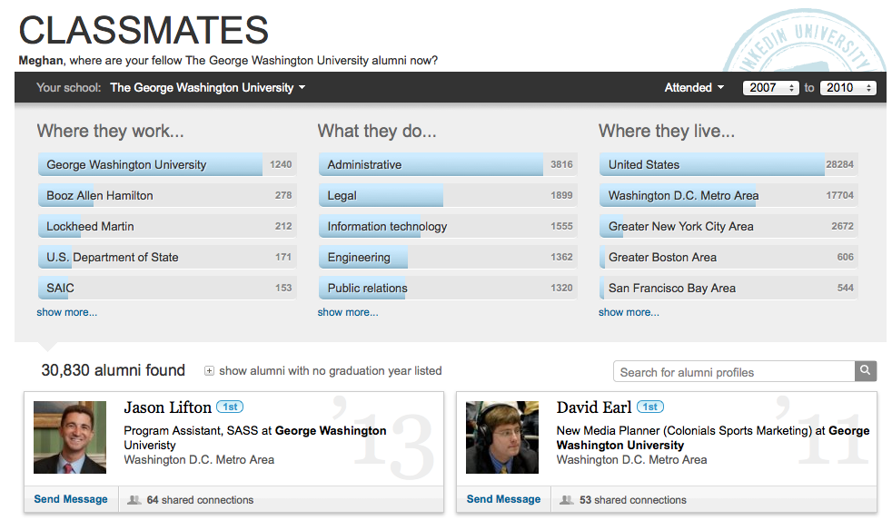
Task: Open the 2010 end year selector
Action: [x=848, y=87]
